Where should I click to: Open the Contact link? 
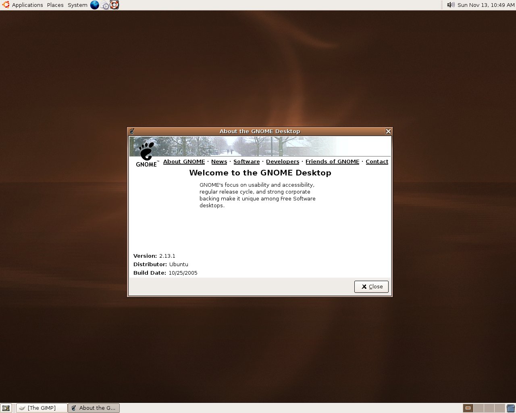click(x=377, y=161)
